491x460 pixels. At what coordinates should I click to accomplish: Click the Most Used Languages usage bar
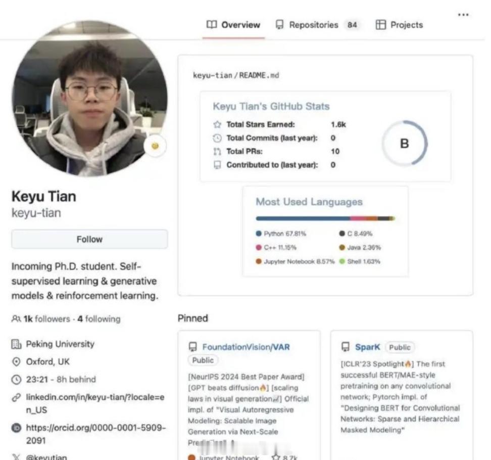[325, 218]
